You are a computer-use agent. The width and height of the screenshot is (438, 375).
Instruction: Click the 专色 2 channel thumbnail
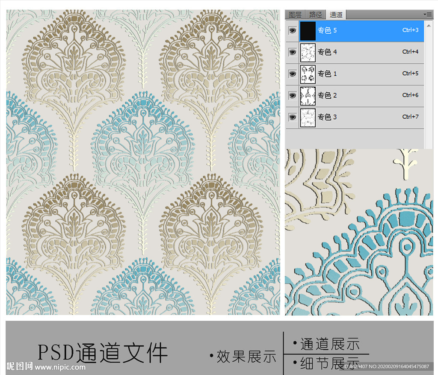point(308,96)
